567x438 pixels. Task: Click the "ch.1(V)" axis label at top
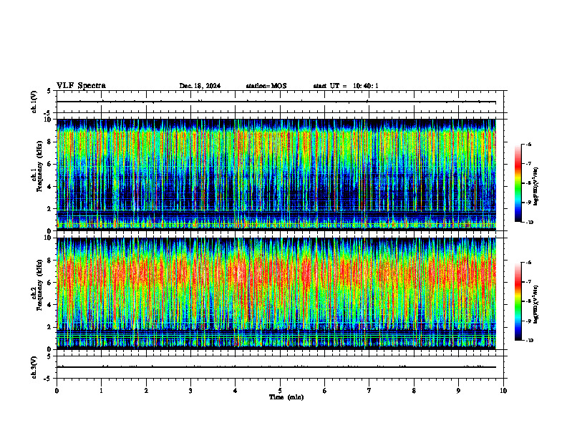tap(34, 102)
